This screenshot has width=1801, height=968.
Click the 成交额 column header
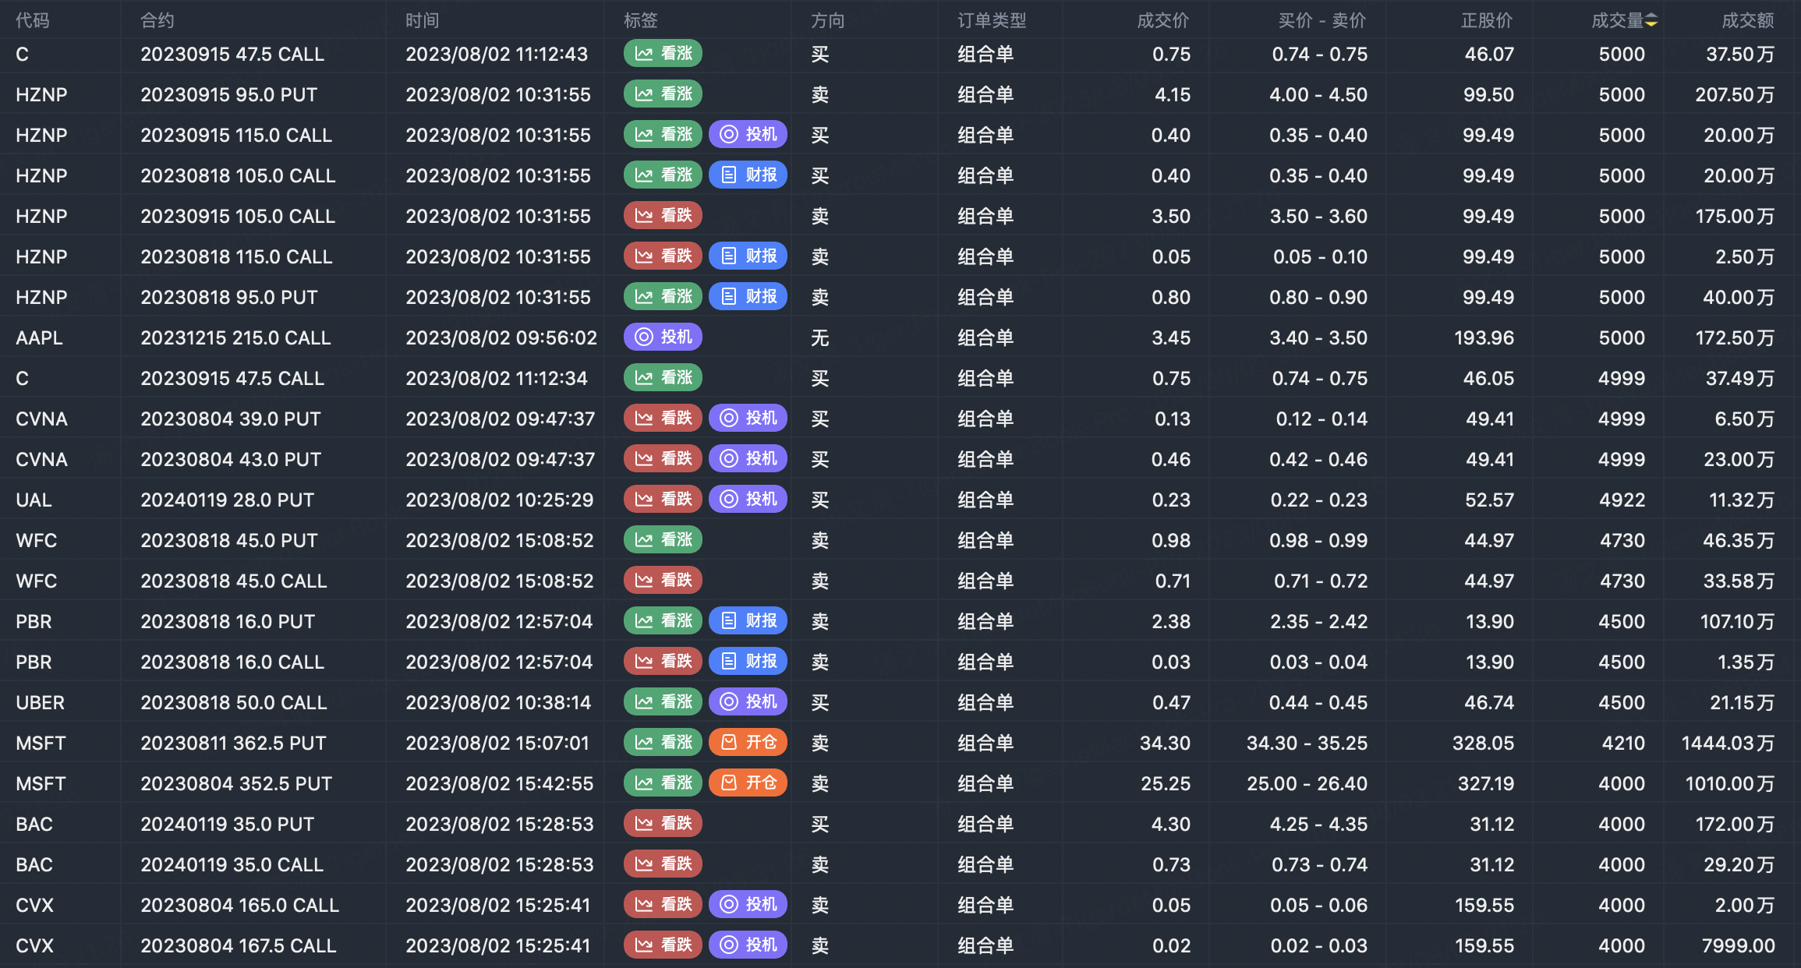click(x=1748, y=21)
